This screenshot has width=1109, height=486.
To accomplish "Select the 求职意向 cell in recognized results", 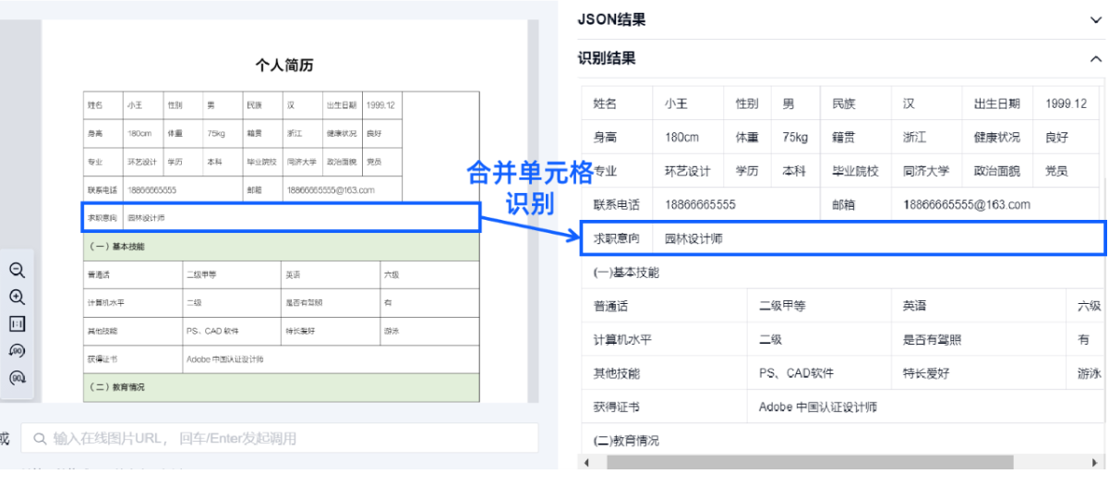I will (616, 238).
